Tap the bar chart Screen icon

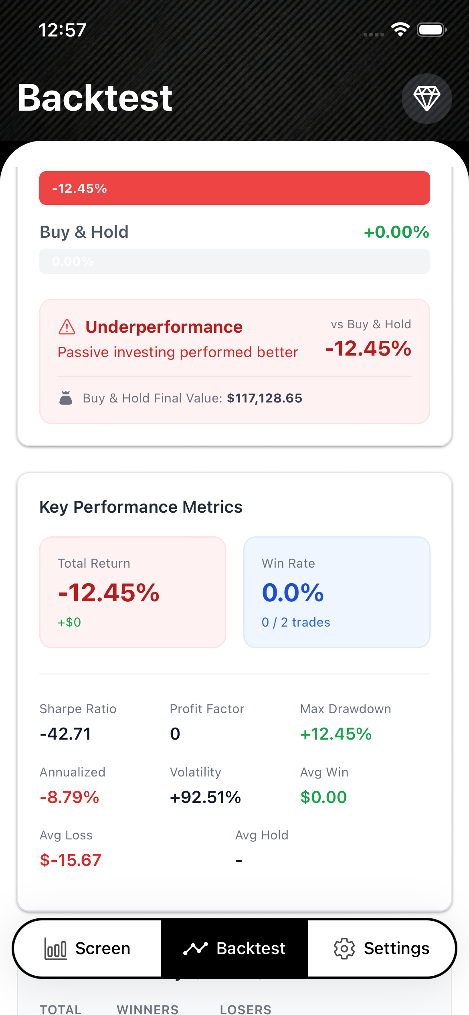tap(55, 948)
